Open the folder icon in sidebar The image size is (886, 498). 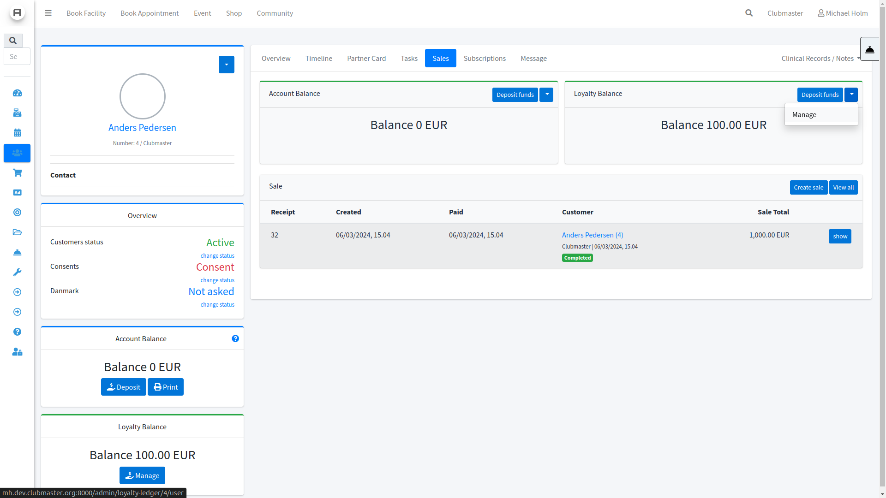(x=17, y=232)
